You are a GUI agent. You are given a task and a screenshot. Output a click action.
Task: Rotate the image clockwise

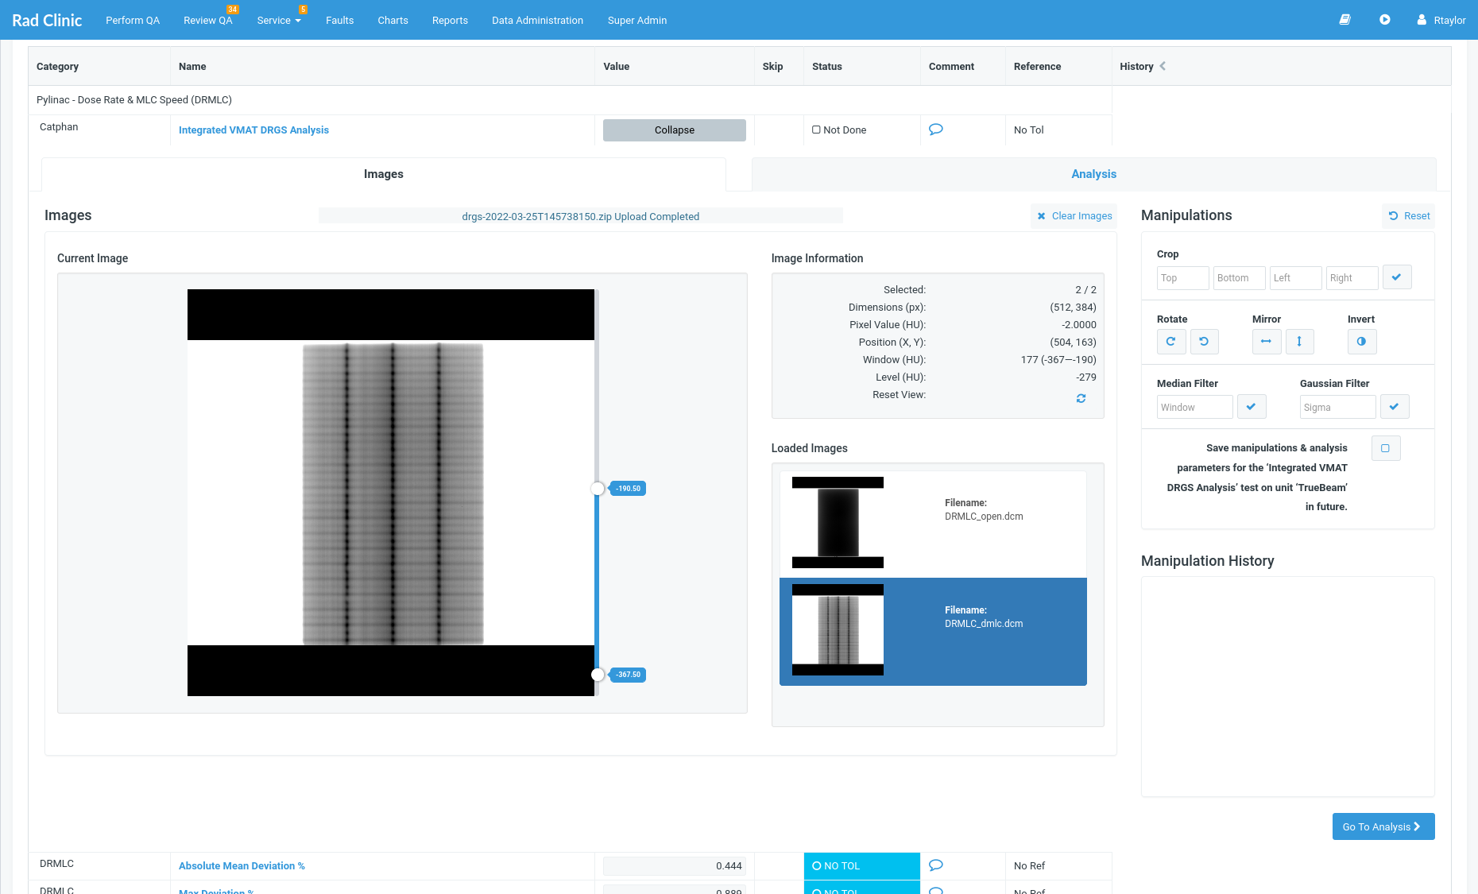tap(1171, 342)
